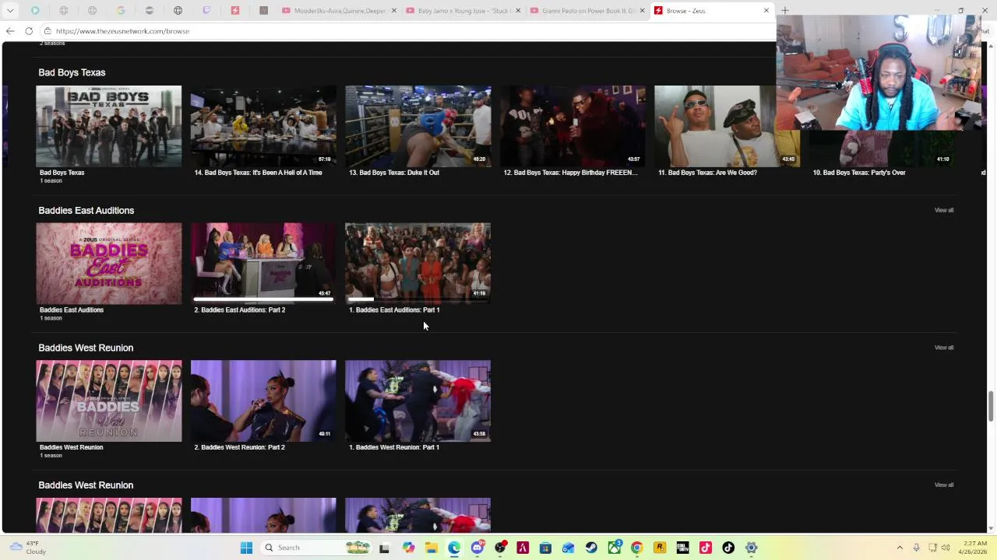The image size is (997, 560).
Task: View site information icon in address bar
Action: pyautogui.click(x=48, y=31)
